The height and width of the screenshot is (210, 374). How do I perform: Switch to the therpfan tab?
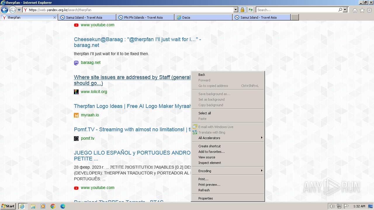tap(29, 17)
